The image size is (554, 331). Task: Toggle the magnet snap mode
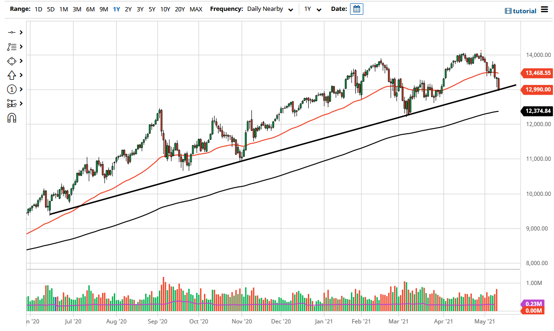(13, 117)
